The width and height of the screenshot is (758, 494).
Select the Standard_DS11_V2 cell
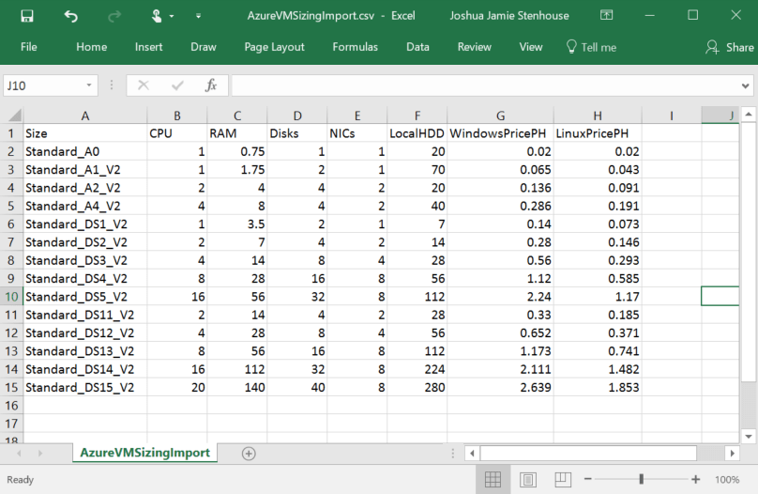[85, 315]
